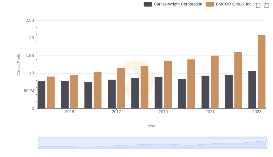The image size is (273, 157).
Task: Toggle EMCOR Group, Inc. legend swatch
Action: click(210, 4)
